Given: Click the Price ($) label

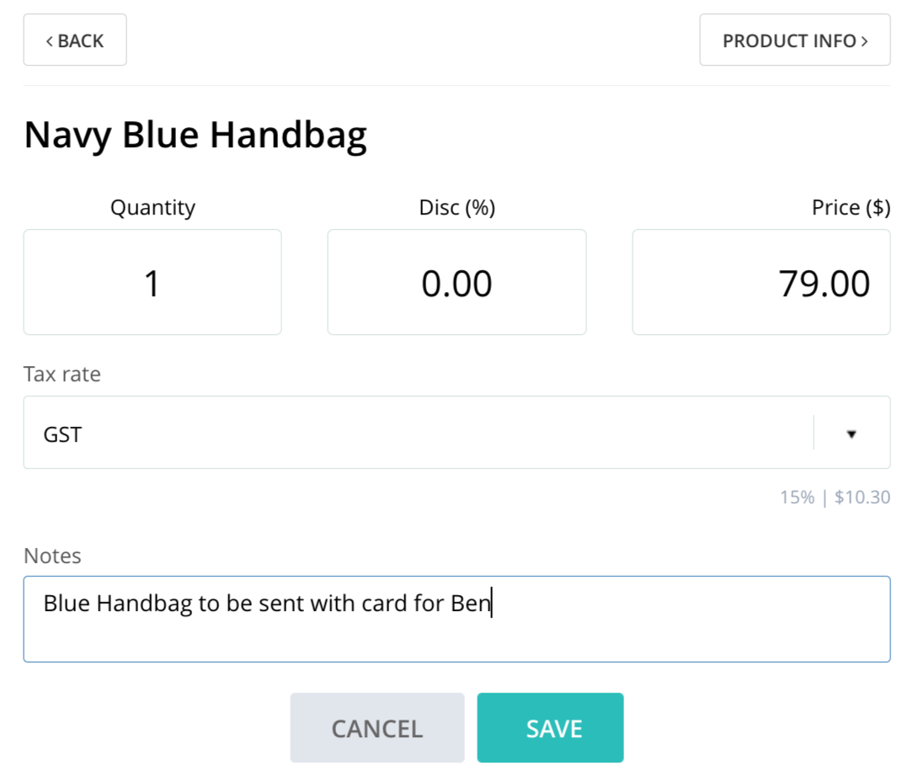Looking at the screenshot, I should pos(851,208).
